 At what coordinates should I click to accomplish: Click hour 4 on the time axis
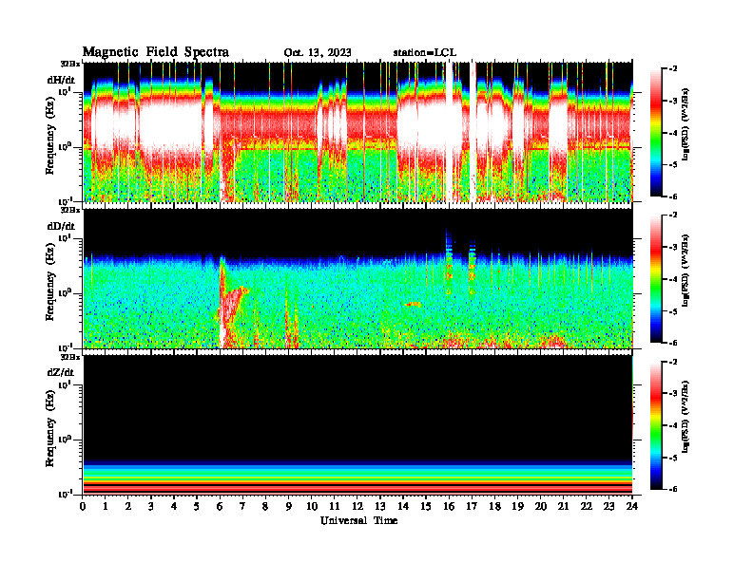174,506
